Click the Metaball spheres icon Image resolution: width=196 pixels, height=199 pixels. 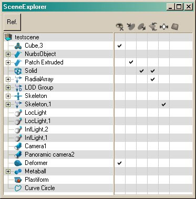18,171
